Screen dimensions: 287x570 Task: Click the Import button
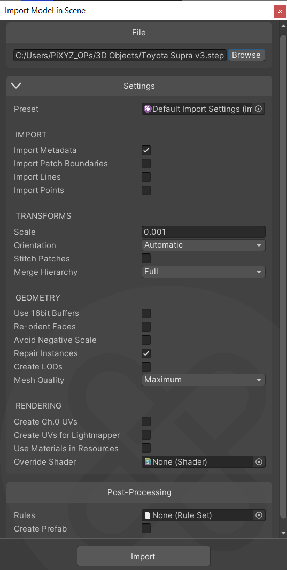coord(143,557)
